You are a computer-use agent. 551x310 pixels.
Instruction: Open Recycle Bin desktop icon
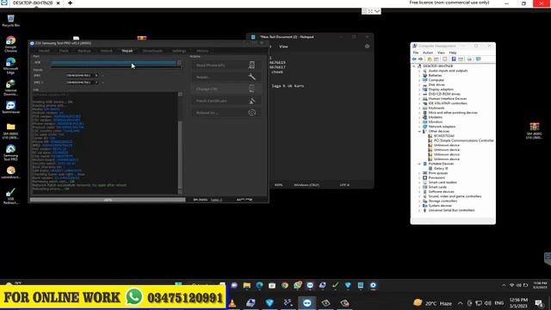[10, 21]
